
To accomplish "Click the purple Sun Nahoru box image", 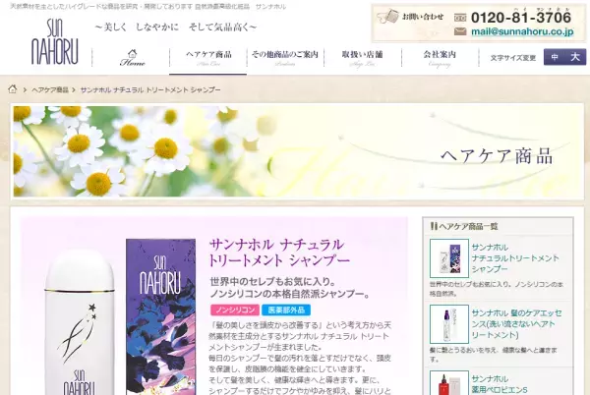I will coord(160,316).
